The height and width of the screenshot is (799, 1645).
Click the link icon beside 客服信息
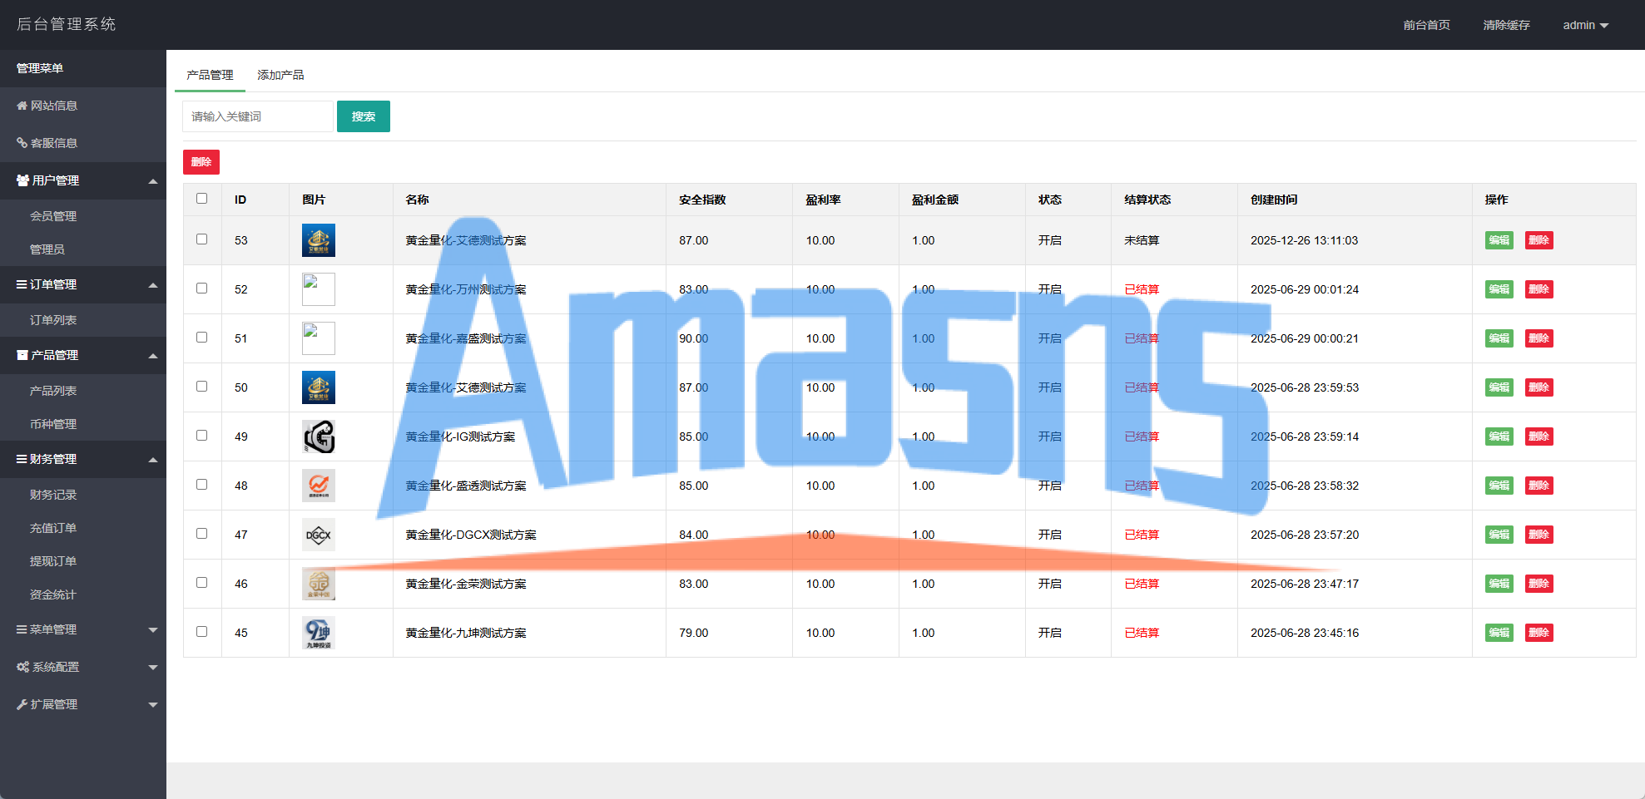pyautogui.click(x=22, y=143)
